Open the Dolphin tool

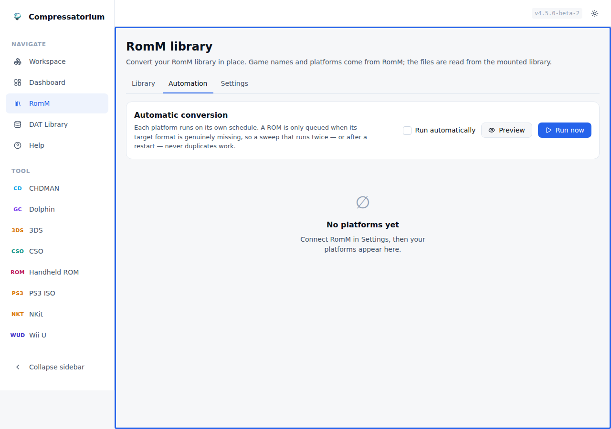pos(57,209)
